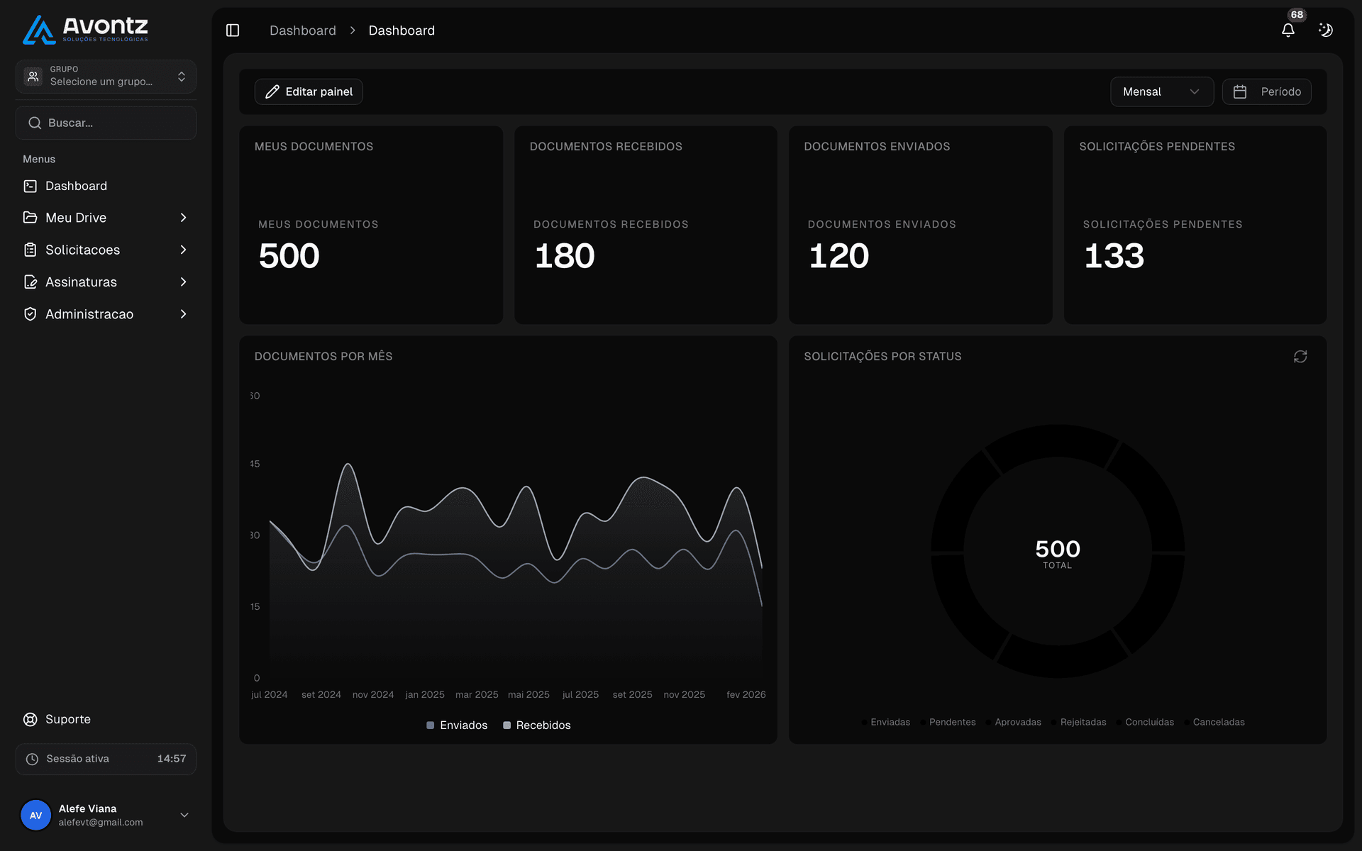Open the Mensal dropdown
1362x851 pixels.
coord(1161,91)
